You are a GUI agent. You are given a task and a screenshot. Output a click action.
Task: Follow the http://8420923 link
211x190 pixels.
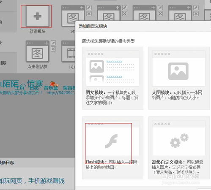coord(61,93)
